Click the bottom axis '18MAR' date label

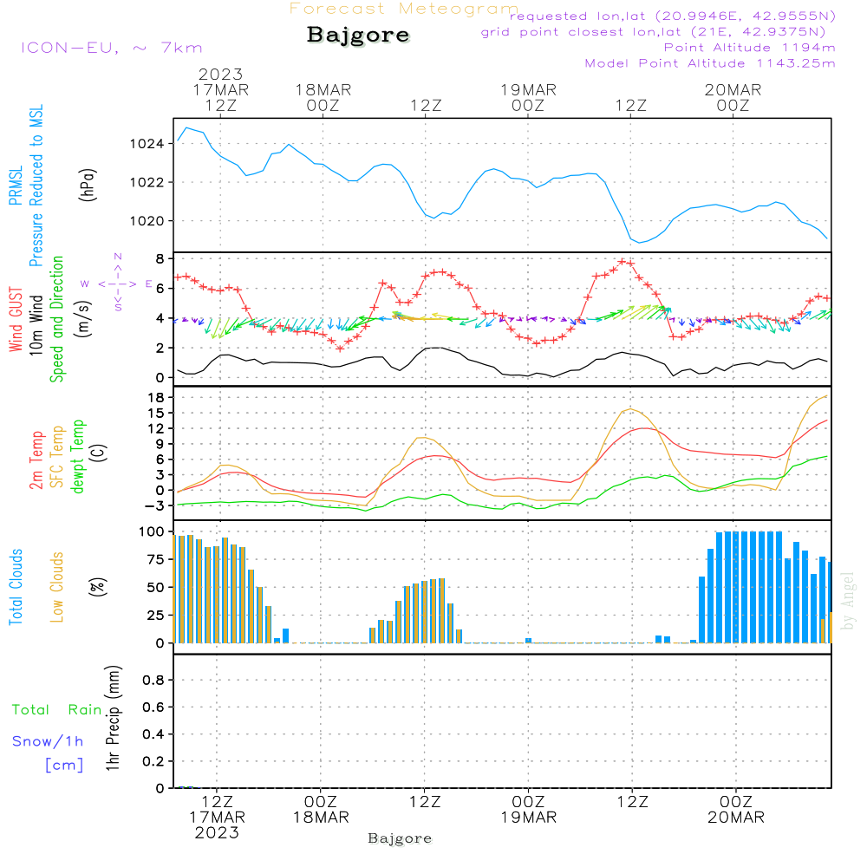321,818
